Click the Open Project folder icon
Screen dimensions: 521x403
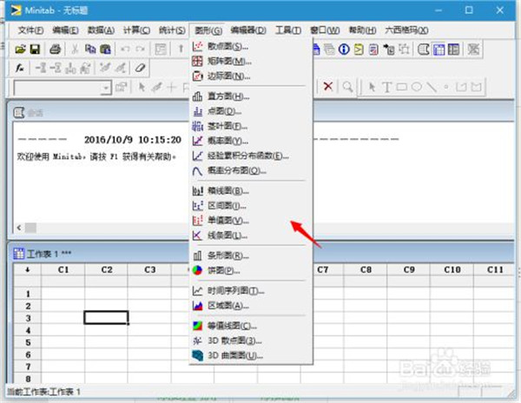click(x=20, y=50)
